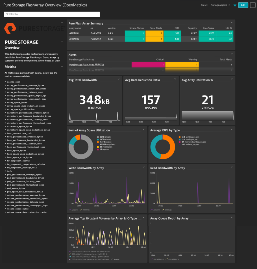Sort by the DDR column header
The image size is (257, 269).
point(177,28)
